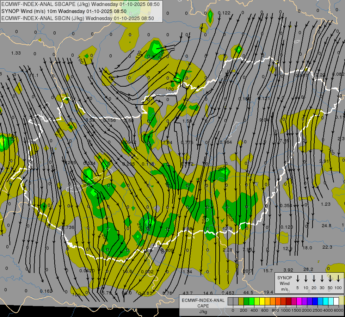Pick the olive CAPE legend swatch
The image size is (345, 317).
coord(241,301)
